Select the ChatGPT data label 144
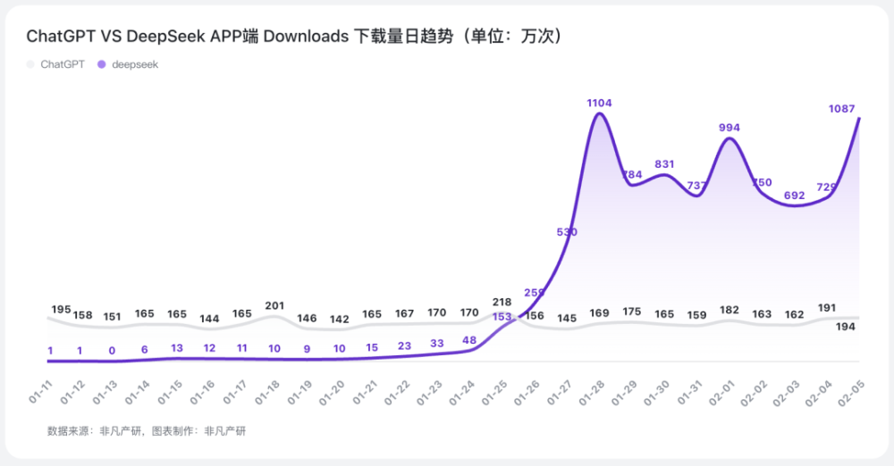894x466 pixels. click(x=209, y=319)
